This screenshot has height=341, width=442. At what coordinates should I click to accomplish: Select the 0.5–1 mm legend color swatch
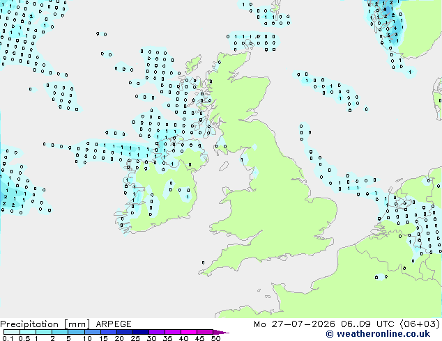[28, 332]
